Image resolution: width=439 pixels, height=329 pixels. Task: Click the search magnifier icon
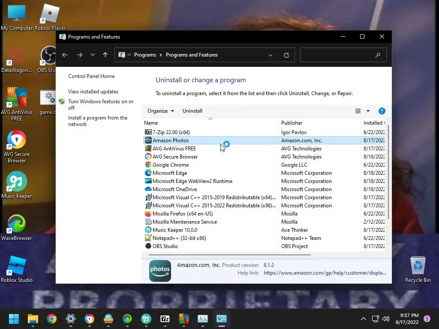point(378,55)
